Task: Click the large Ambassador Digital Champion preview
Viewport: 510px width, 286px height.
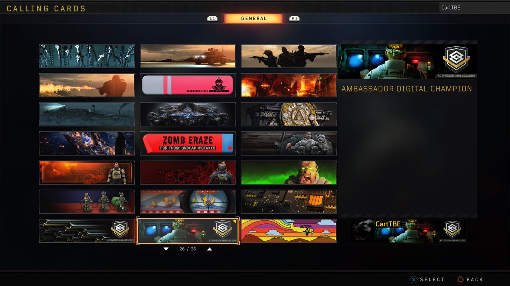Action: point(408,61)
